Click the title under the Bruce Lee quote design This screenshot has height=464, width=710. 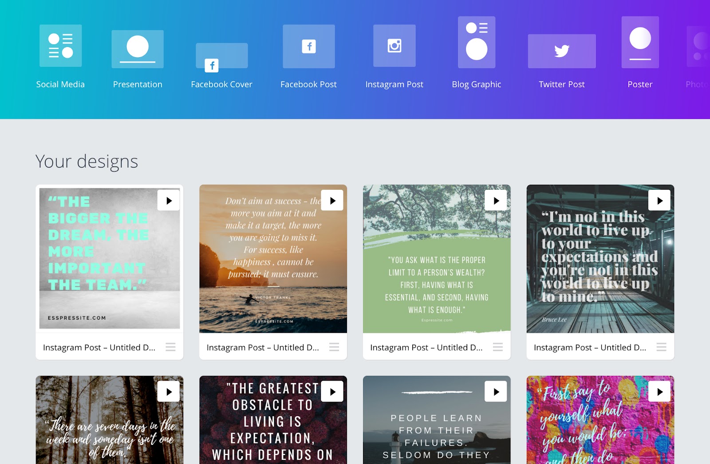pyautogui.click(x=590, y=347)
